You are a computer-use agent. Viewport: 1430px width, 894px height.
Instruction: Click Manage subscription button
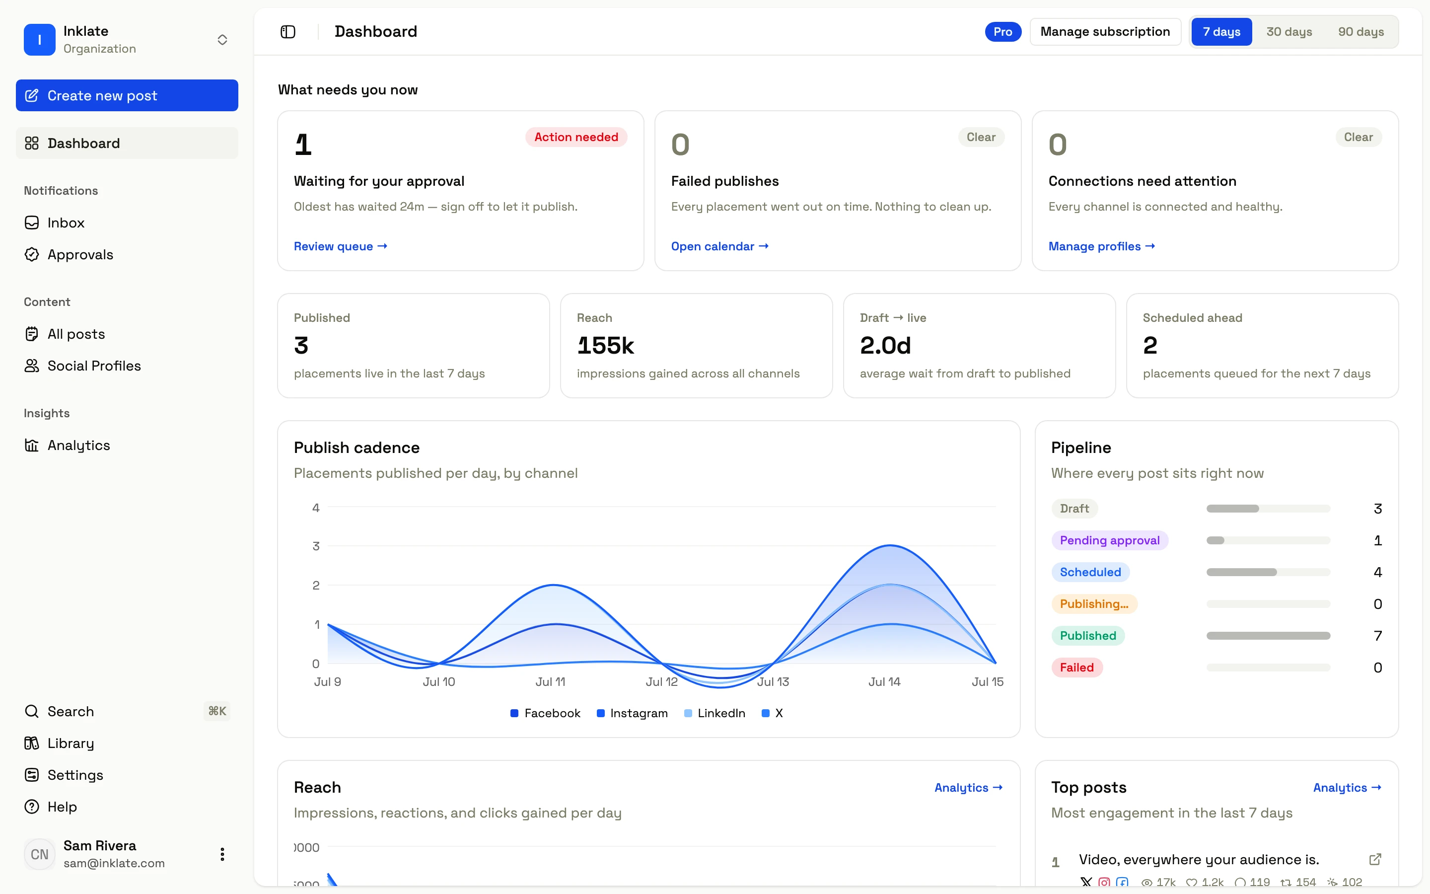1105,31
